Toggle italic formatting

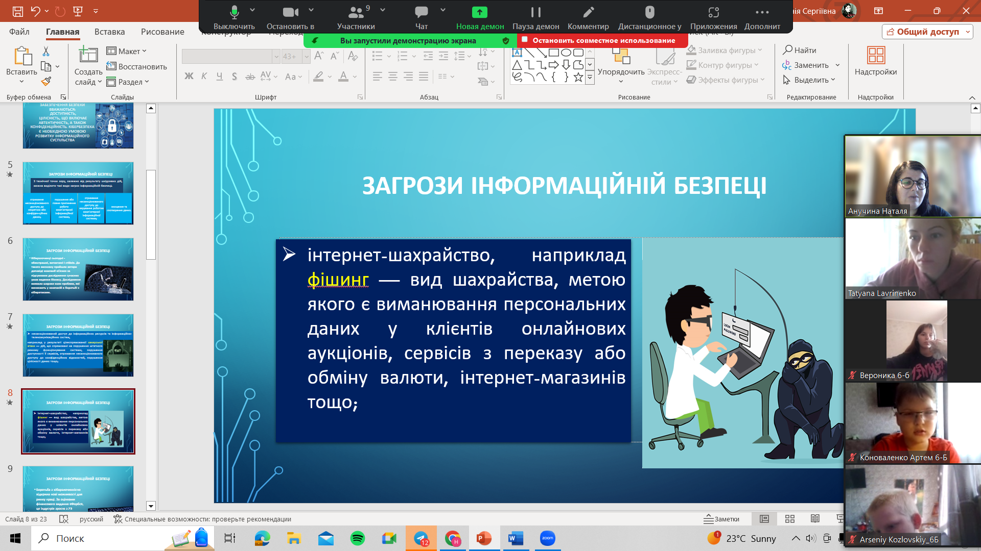click(204, 77)
